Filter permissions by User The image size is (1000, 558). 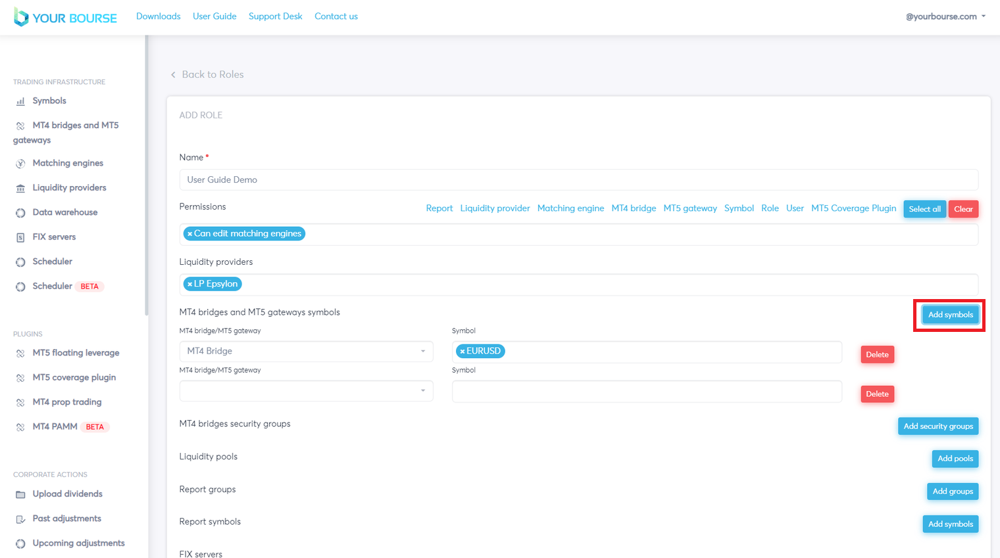(795, 208)
